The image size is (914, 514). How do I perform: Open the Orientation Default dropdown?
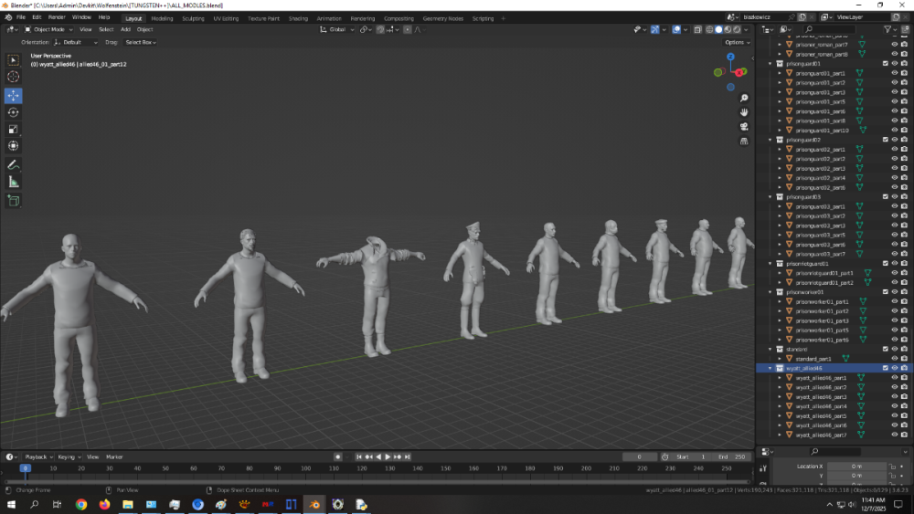click(x=76, y=43)
